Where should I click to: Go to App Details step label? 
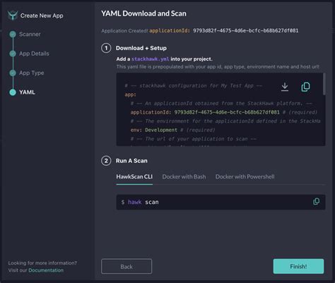click(34, 54)
